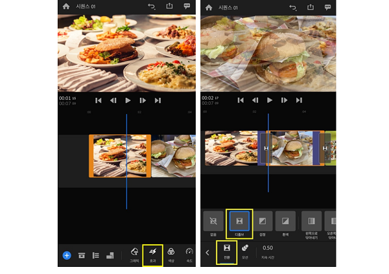This screenshot has height=274, width=389.
Task: Step forward one frame on left screen
Action: click(143, 100)
